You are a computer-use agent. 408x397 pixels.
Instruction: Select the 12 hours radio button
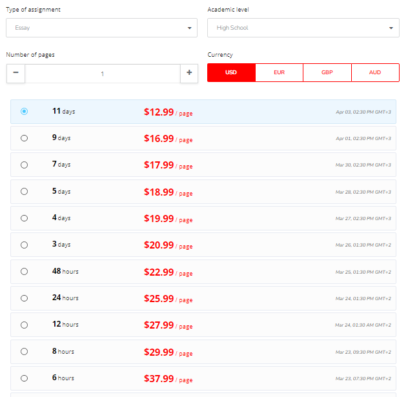[x=24, y=325]
